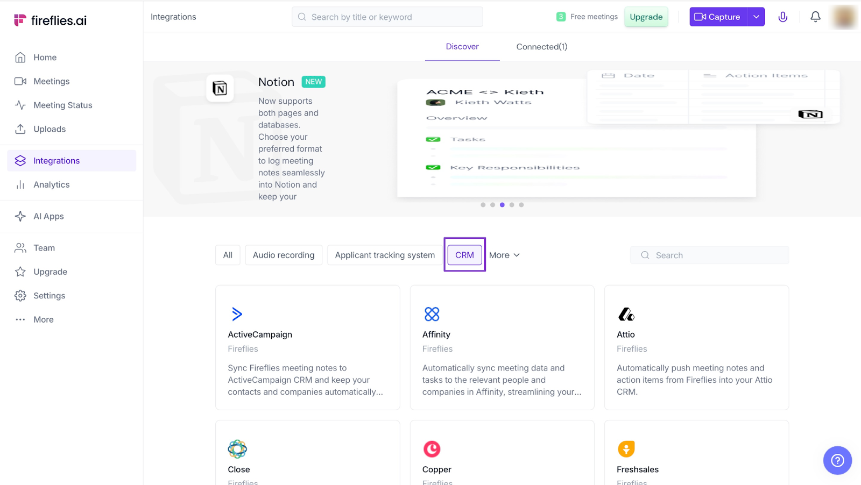This screenshot has width=861, height=485.
Task: Open the Capture dropdown arrow
Action: pos(756,17)
